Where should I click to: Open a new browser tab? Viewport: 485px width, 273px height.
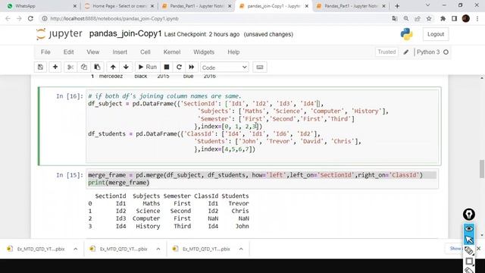(x=397, y=6)
